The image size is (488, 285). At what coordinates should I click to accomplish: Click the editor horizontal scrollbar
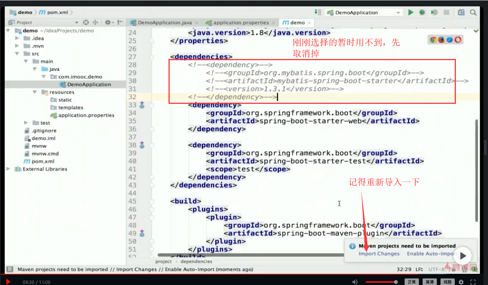tap(250, 255)
